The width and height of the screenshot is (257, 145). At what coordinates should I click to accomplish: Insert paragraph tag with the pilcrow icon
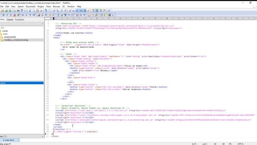click(30, 15)
